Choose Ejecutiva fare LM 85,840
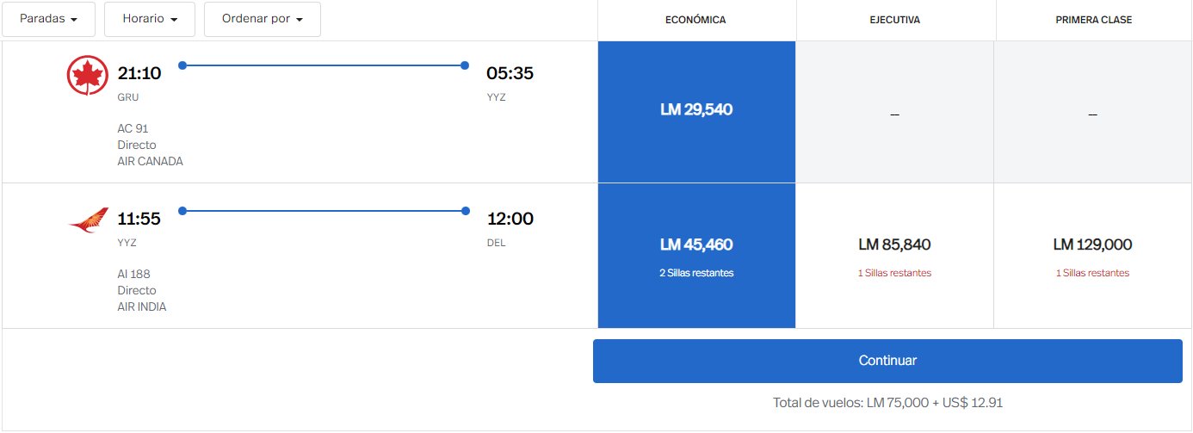Screen dimensions: 1193x433 tap(895, 256)
